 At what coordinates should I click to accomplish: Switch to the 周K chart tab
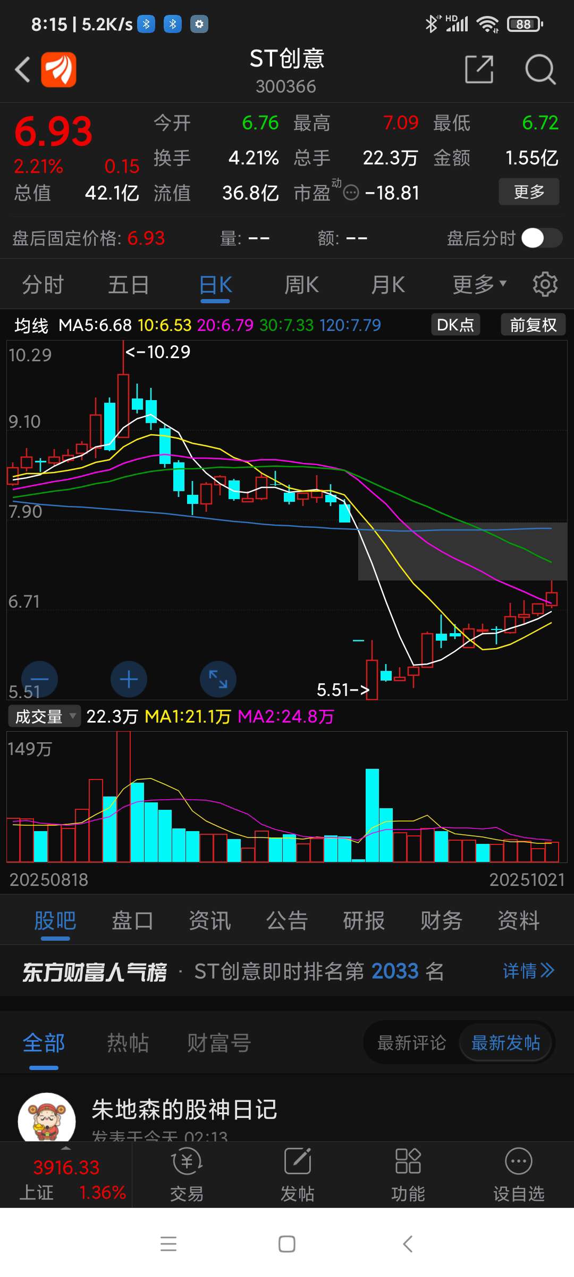point(301,285)
